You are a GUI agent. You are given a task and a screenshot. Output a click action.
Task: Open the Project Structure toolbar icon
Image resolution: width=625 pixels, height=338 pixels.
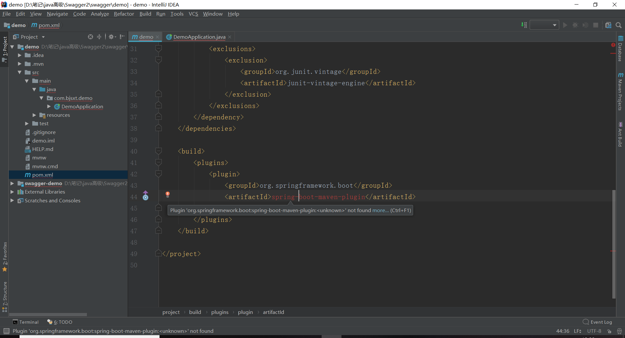point(608,25)
